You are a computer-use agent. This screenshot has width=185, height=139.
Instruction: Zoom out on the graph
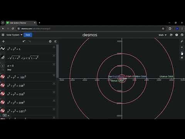tap(182, 53)
